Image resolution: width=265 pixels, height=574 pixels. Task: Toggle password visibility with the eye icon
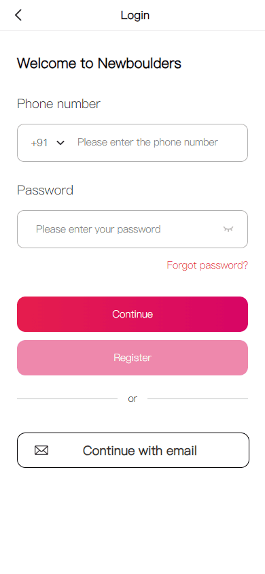(x=228, y=229)
